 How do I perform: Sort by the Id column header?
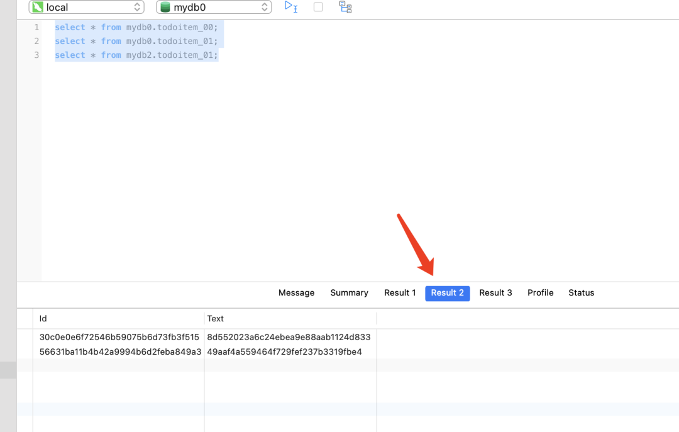pyautogui.click(x=118, y=318)
